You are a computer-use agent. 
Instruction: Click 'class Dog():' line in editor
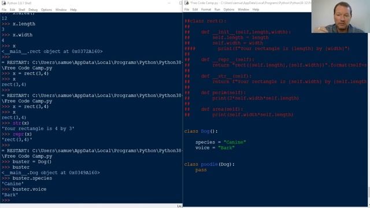[x=201, y=131]
